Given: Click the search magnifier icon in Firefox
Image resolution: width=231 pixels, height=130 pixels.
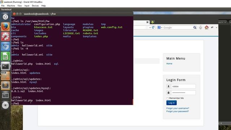Looking at the screenshot, I should tap(195, 27).
